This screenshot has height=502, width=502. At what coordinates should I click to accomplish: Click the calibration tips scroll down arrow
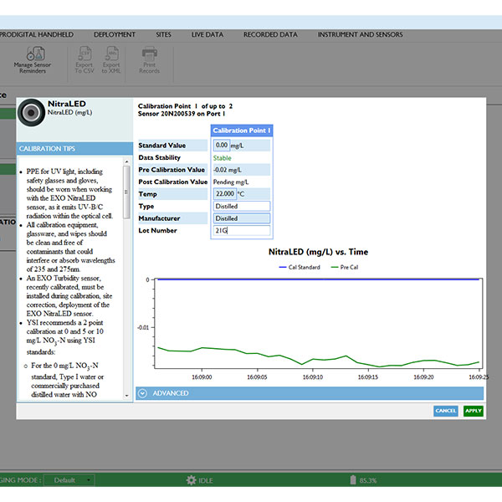pyautogui.click(x=127, y=396)
